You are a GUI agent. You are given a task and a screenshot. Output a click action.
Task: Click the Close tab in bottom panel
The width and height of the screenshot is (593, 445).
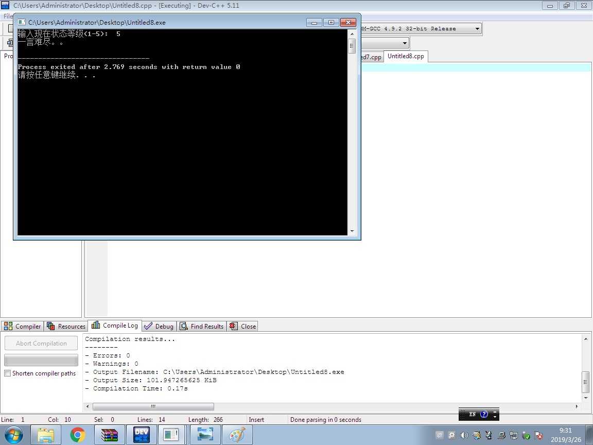pos(243,326)
